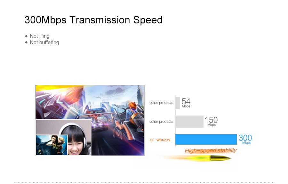Click the gray 54 Mbps number
This screenshot has width=288, height=184.
click(186, 102)
